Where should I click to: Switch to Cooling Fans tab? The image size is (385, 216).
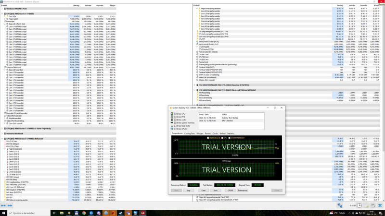189,133
